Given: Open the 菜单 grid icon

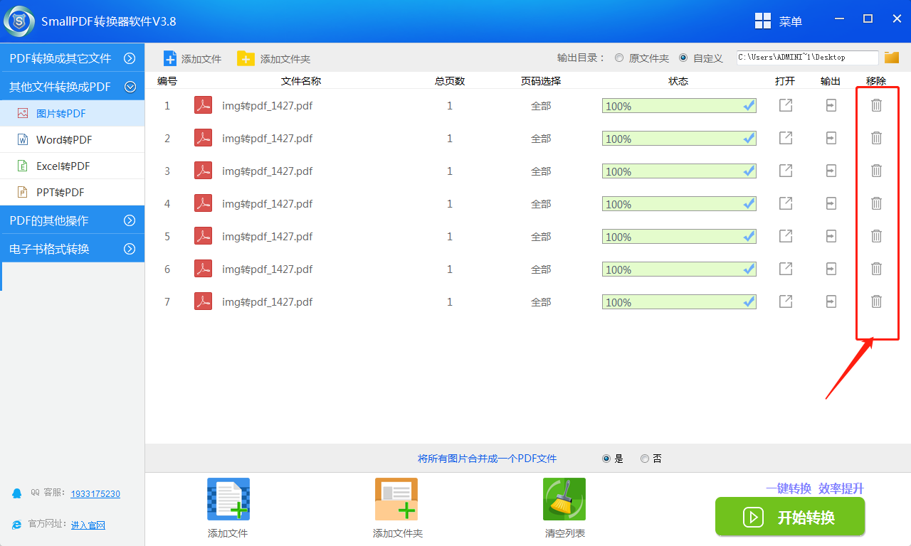Looking at the screenshot, I should (764, 21).
